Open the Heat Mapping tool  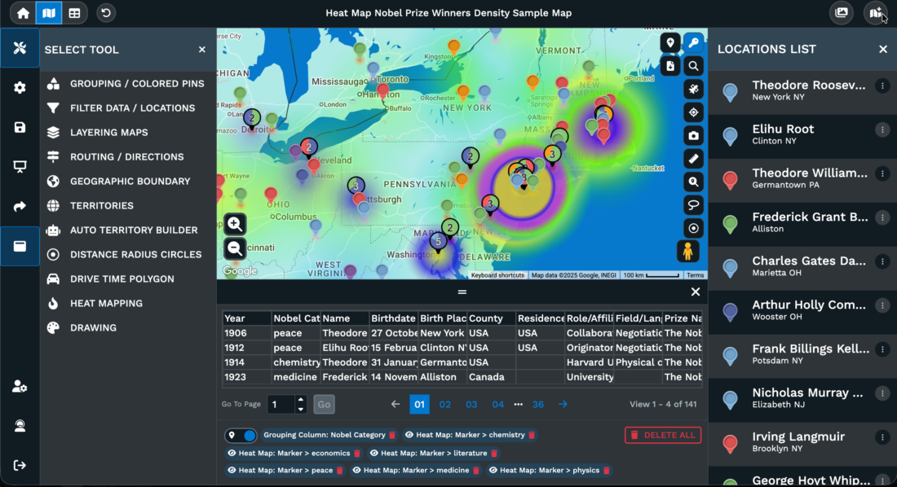(106, 303)
